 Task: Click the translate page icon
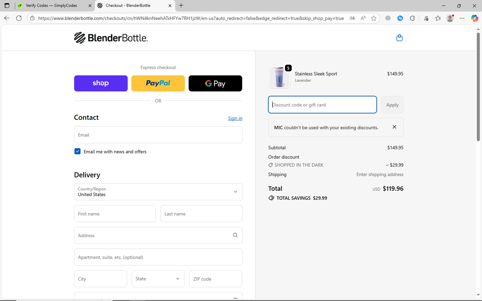pyautogui.click(x=353, y=18)
